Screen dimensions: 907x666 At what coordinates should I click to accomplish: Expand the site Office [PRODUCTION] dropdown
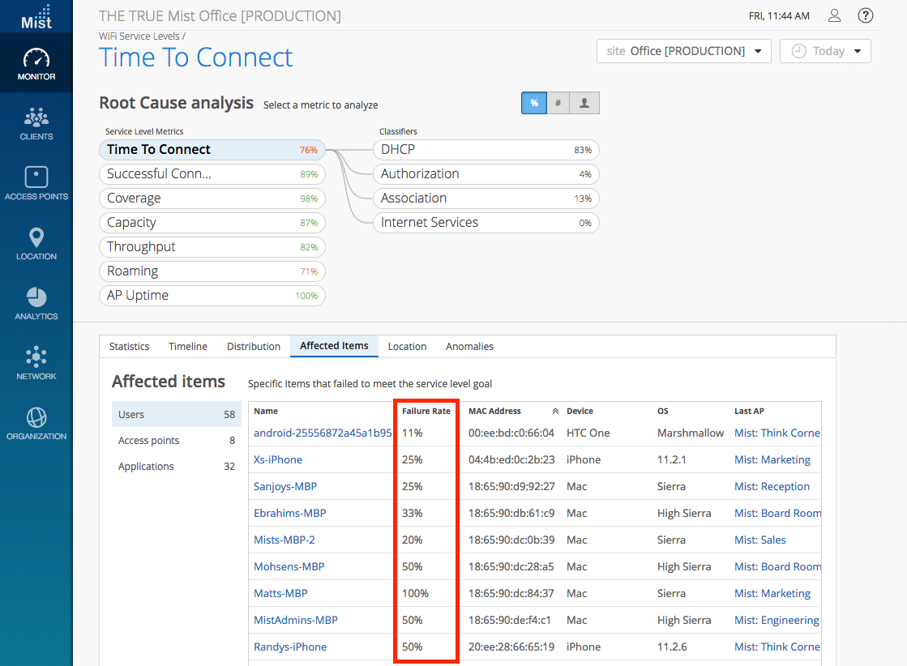pos(683,51)
